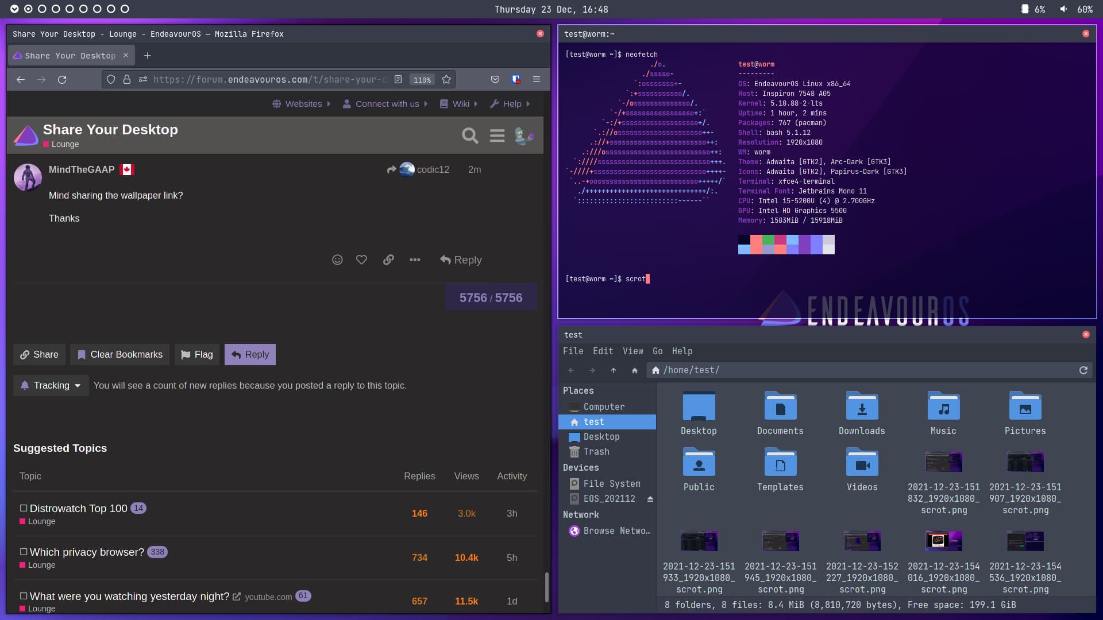This screenshot has height=620, width=1103.
Task: Expand the Network section in sidebar
Action: click(580, 514)
